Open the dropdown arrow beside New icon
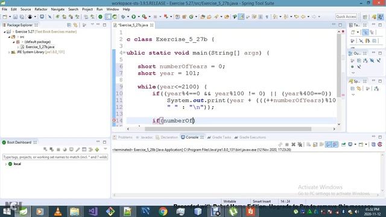386x217 pixels. tap(10, 17)
